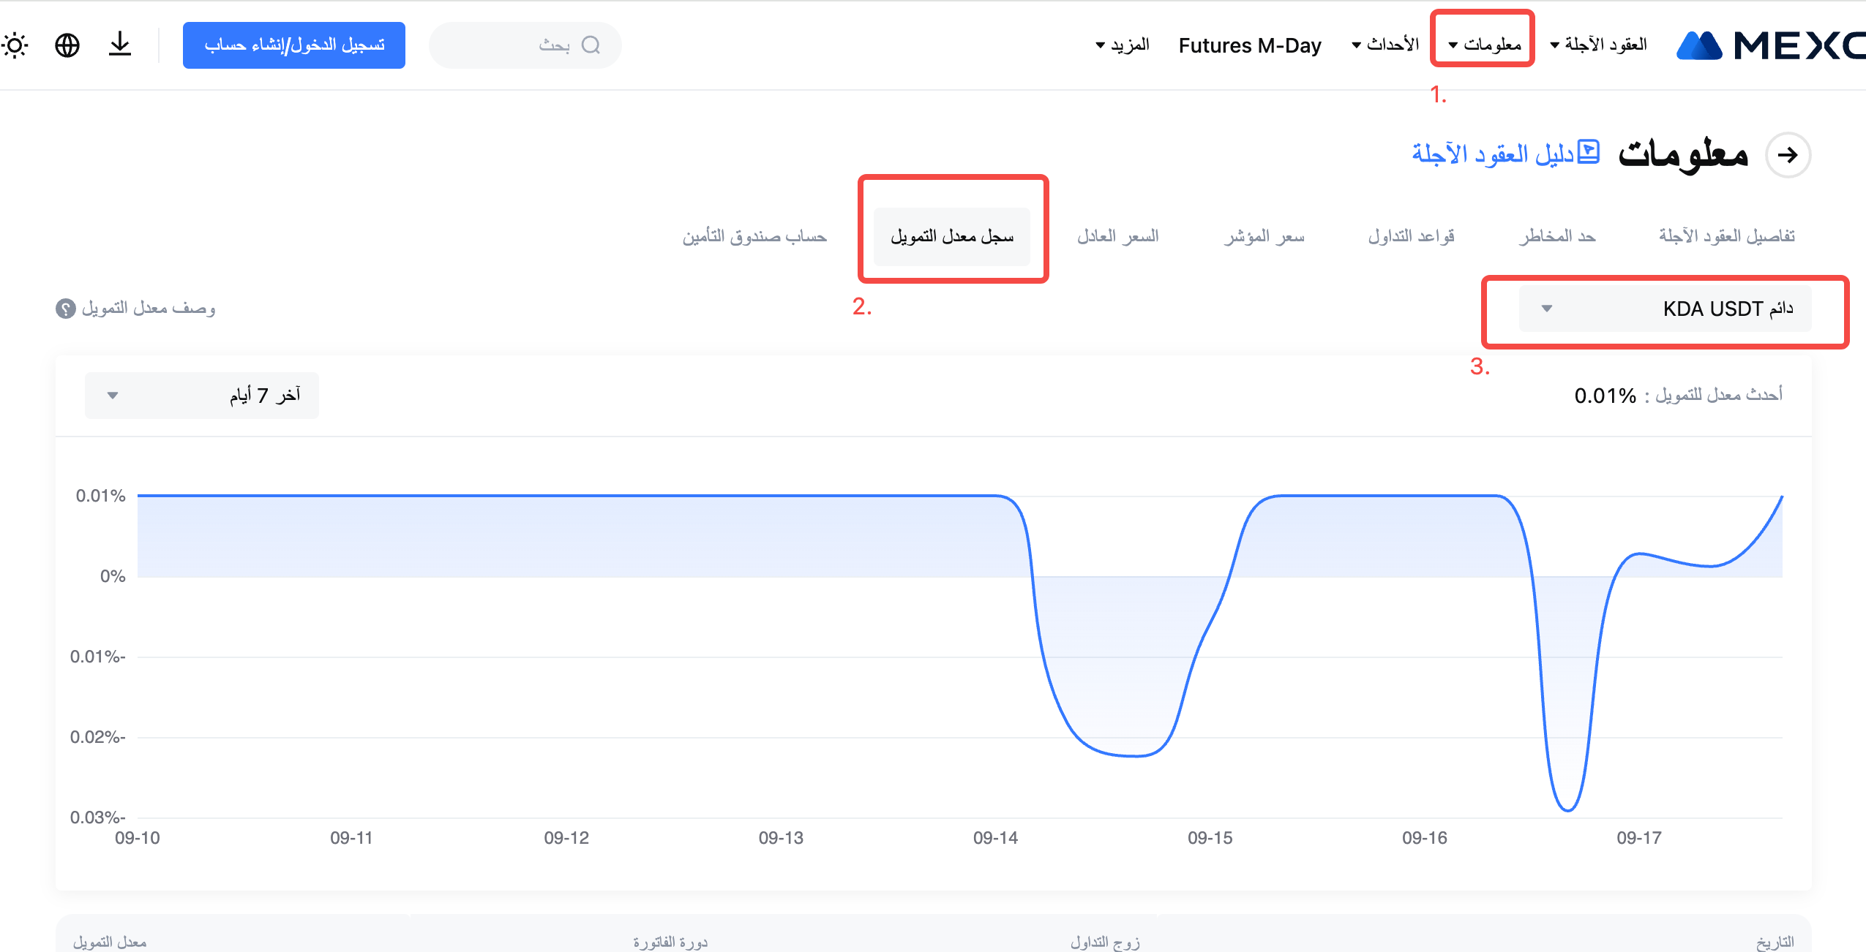The height and width of the screenshot is (952, 1866).
Task: Click the MEXC logo
Action: tap(1771, 45)
